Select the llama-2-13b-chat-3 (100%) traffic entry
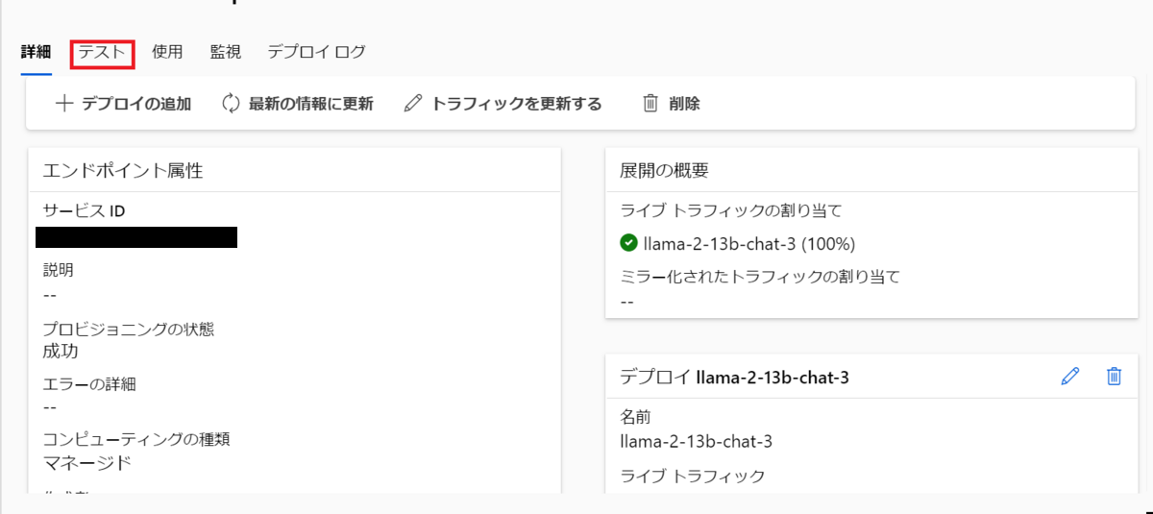The image size is (1153, 514). point(749,243)
